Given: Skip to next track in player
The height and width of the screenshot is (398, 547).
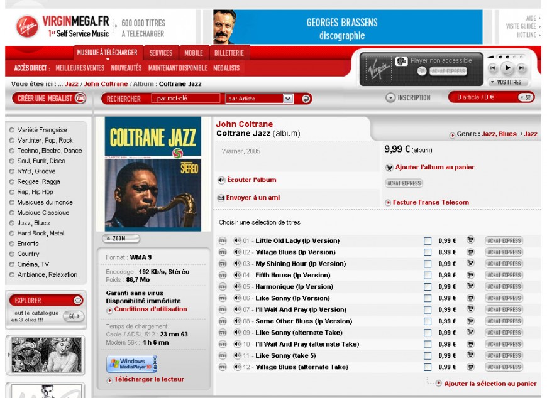Looking at the screenshot, I should 522,68.
